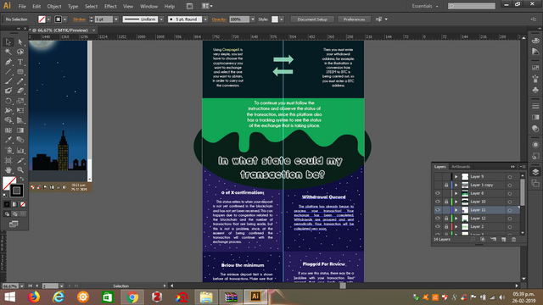This screenshot has height=305, width=543.
Task: Unlock Layer 10 padlock
Action: click(446, 202)
